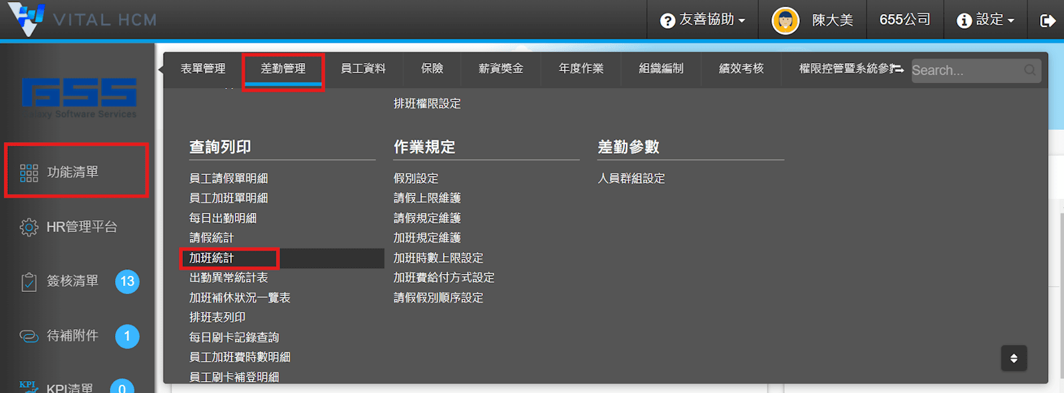Click the 簽核清單 clipboard icon
Viewport: 1064px width, 393px height.
point(29,282)
